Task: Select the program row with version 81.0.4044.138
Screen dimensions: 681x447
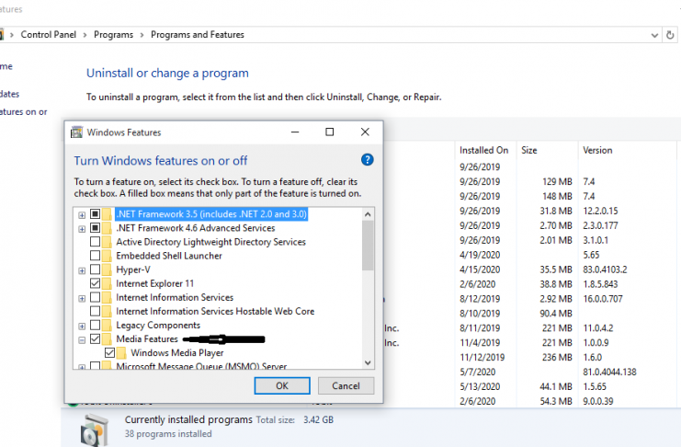Action: [530, 372]
